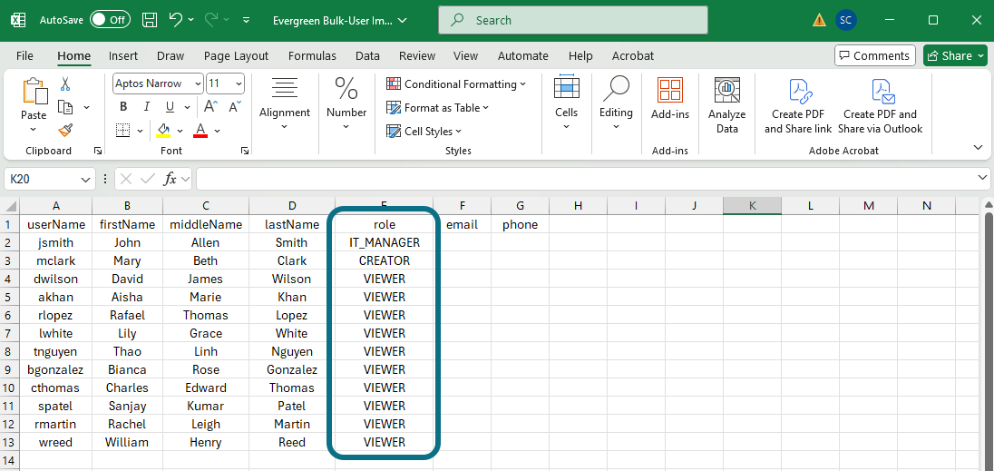Open the Comments pane
Viewport: 994px width, 471px height.
coord(875,55)
